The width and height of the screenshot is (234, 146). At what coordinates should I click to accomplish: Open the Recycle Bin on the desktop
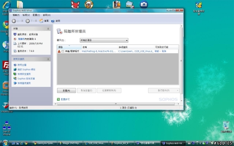click(226, 125)
